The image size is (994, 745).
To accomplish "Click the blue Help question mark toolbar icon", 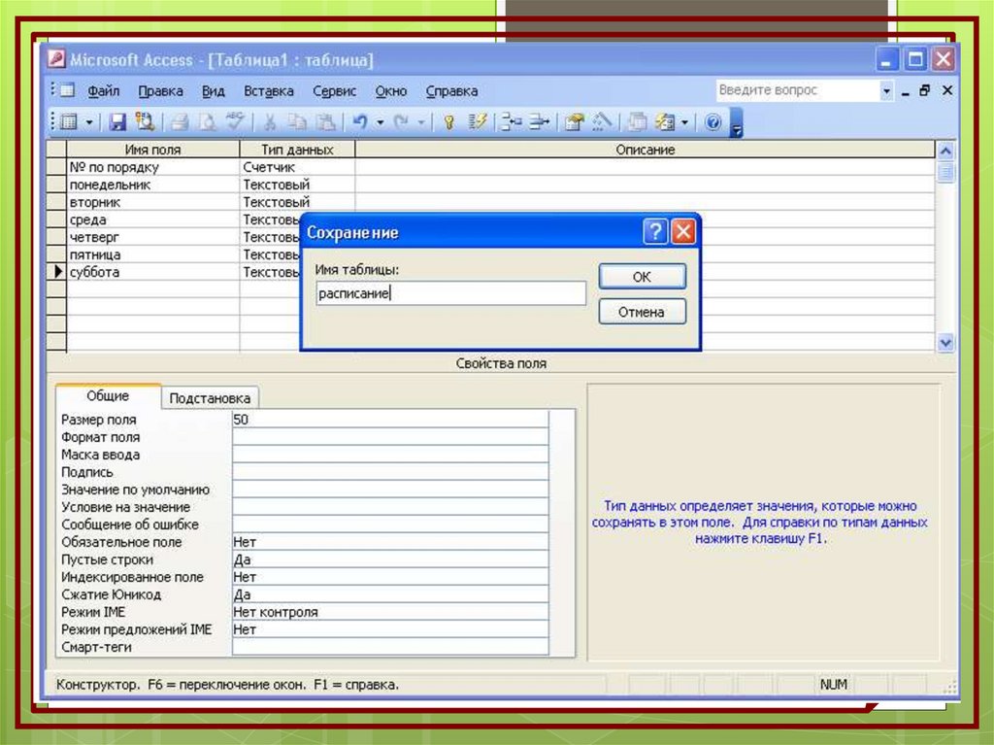I will coord(713,122).
